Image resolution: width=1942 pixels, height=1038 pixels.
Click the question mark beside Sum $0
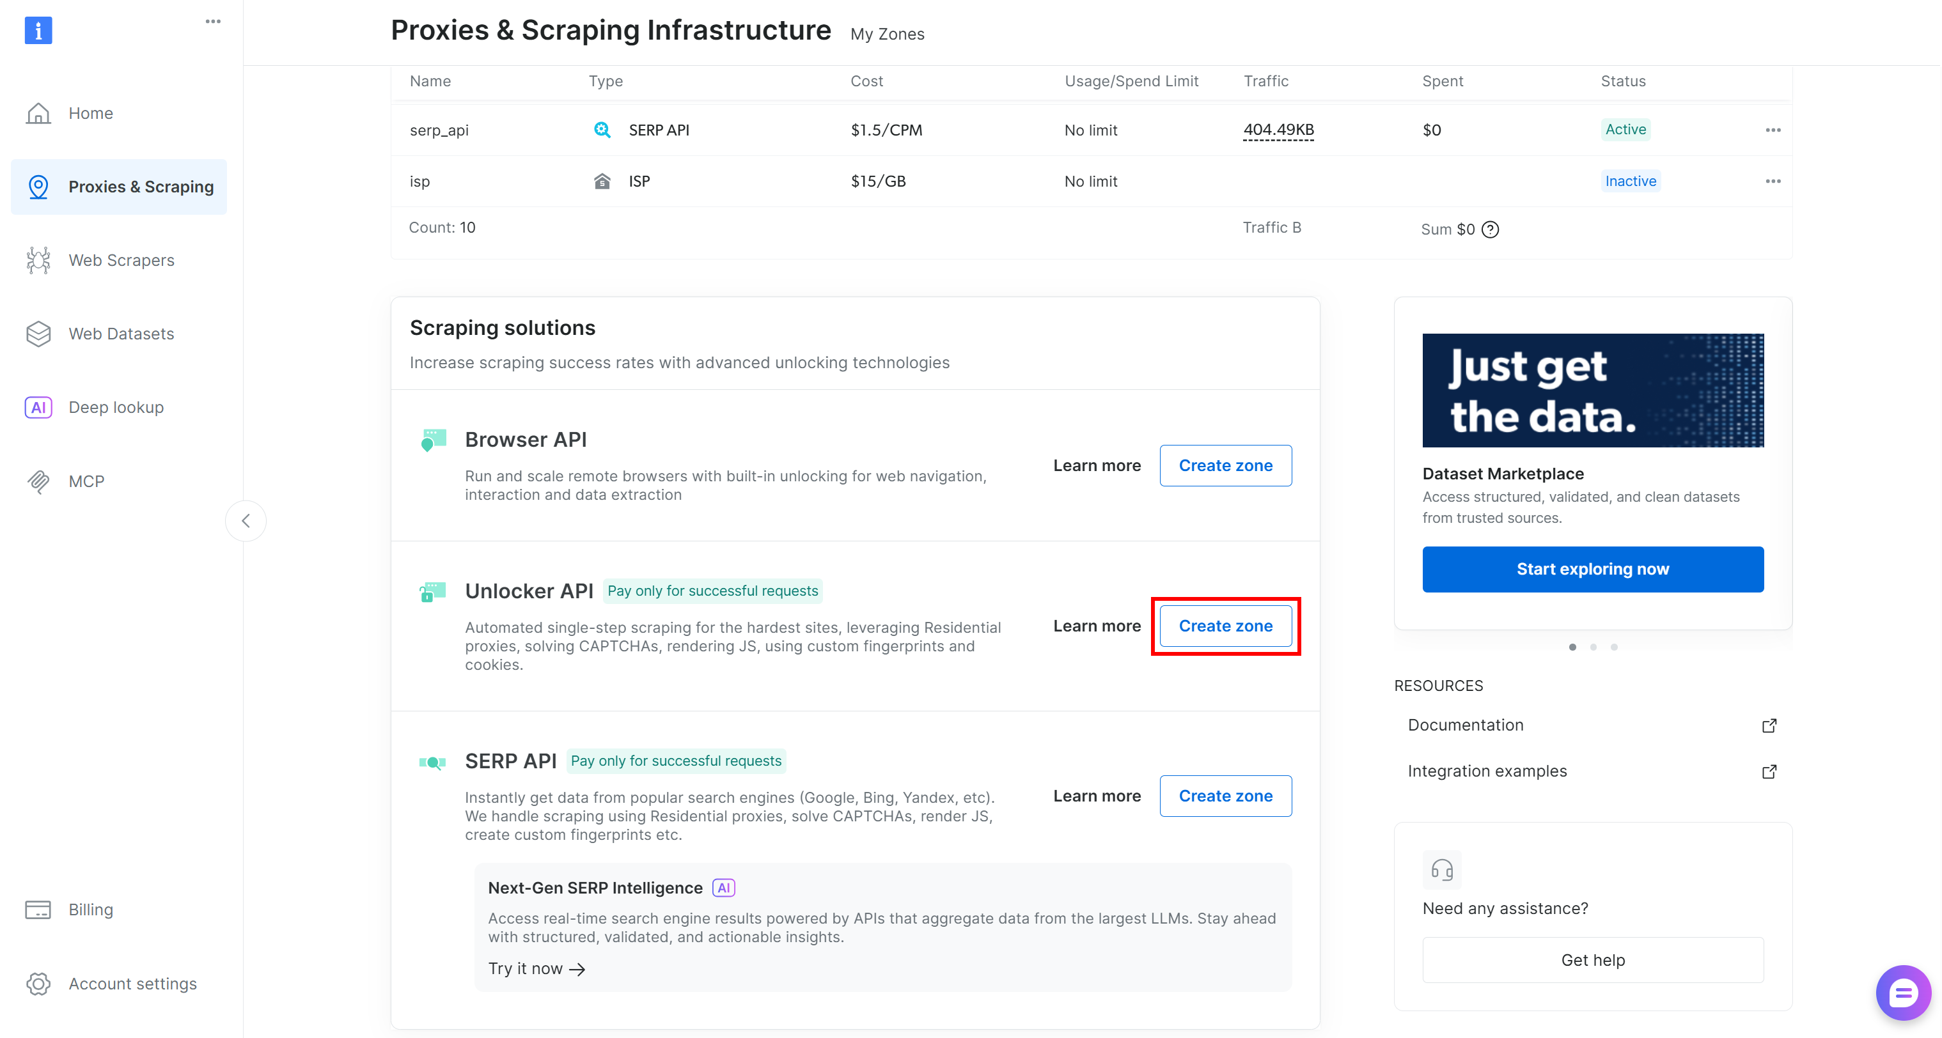1491,229
